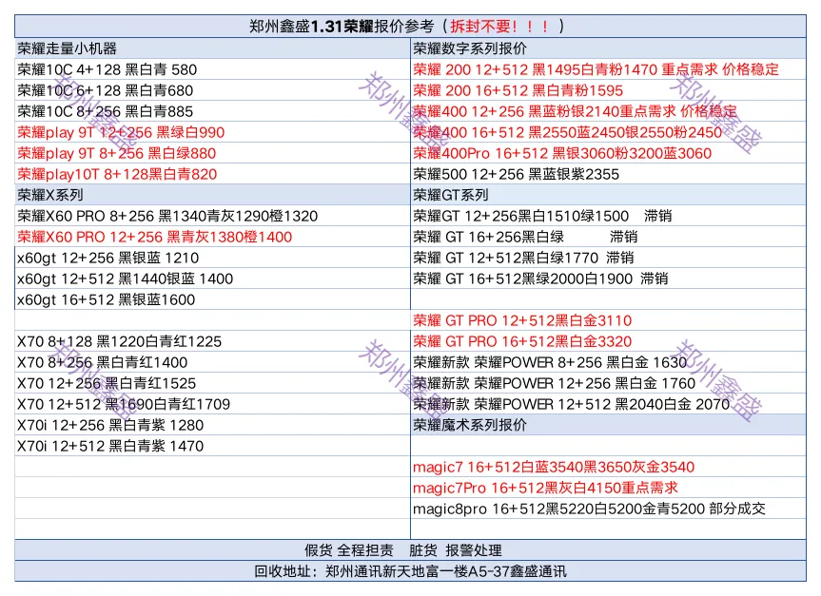Click row 荣耀POWER 8+256 黑白金 1630
Viewport: 821px width, 596px height.
[x=609, y=362]
